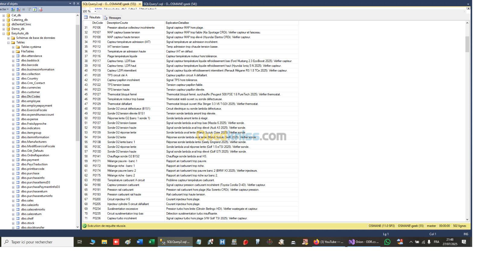
Task: Toggle auto-hide pin on Object Explorer
Action: [x=74, y=4]
